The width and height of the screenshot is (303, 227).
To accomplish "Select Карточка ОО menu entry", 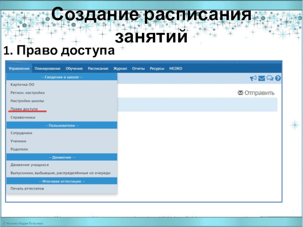I will pyautogui.click(x=22, y=84).
